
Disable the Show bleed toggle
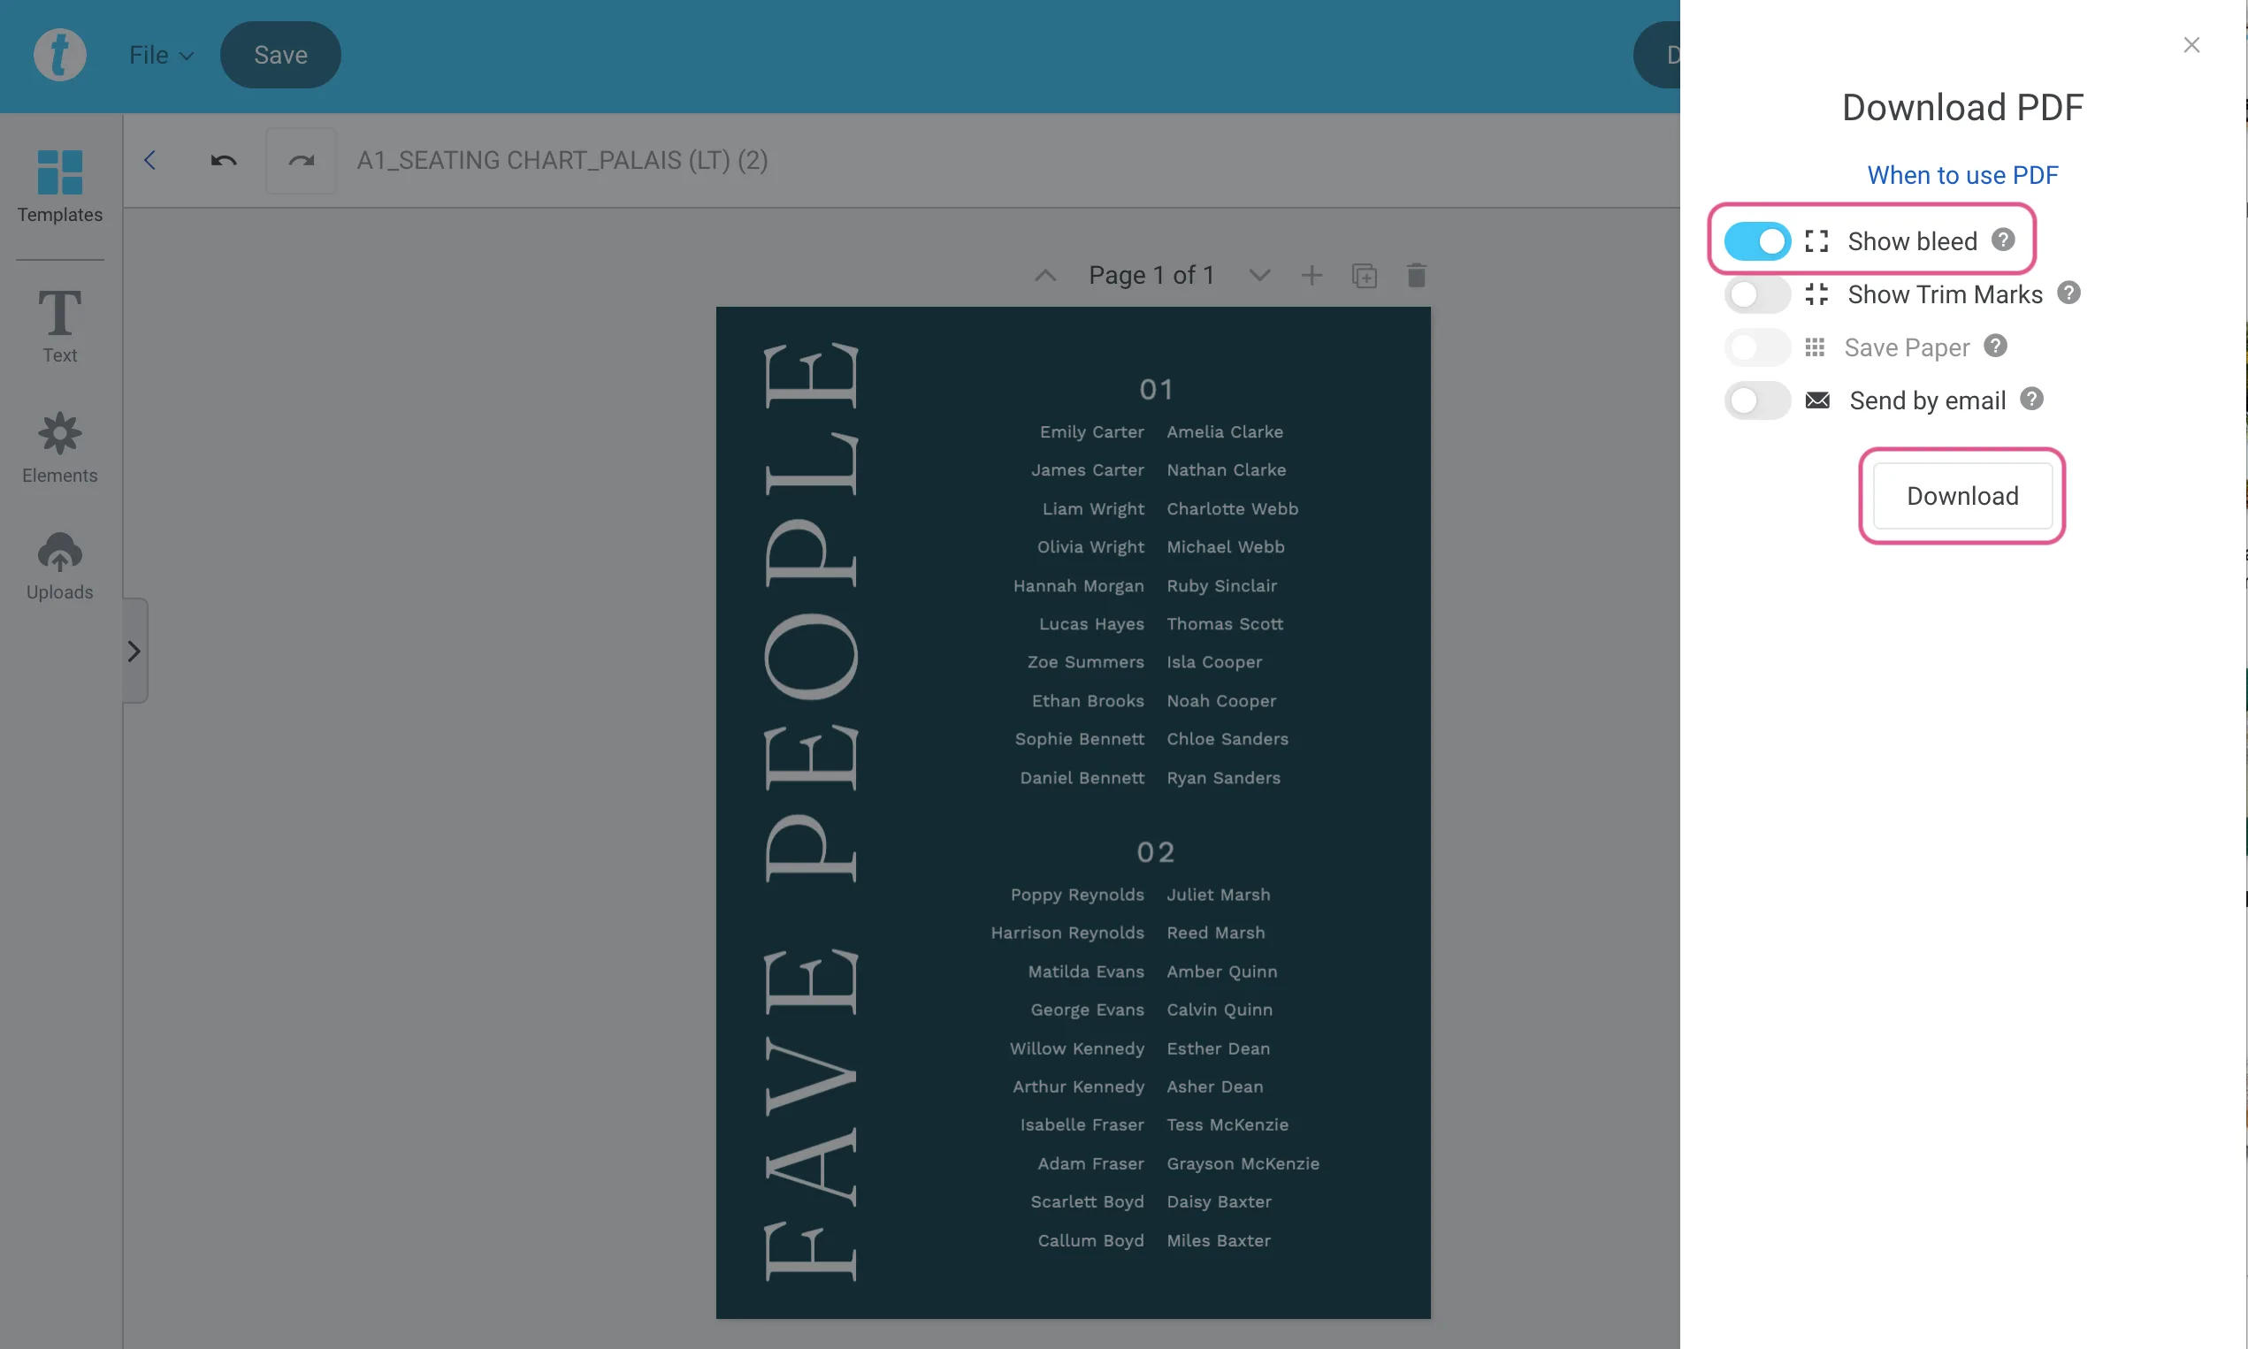tap(1756, 240)
